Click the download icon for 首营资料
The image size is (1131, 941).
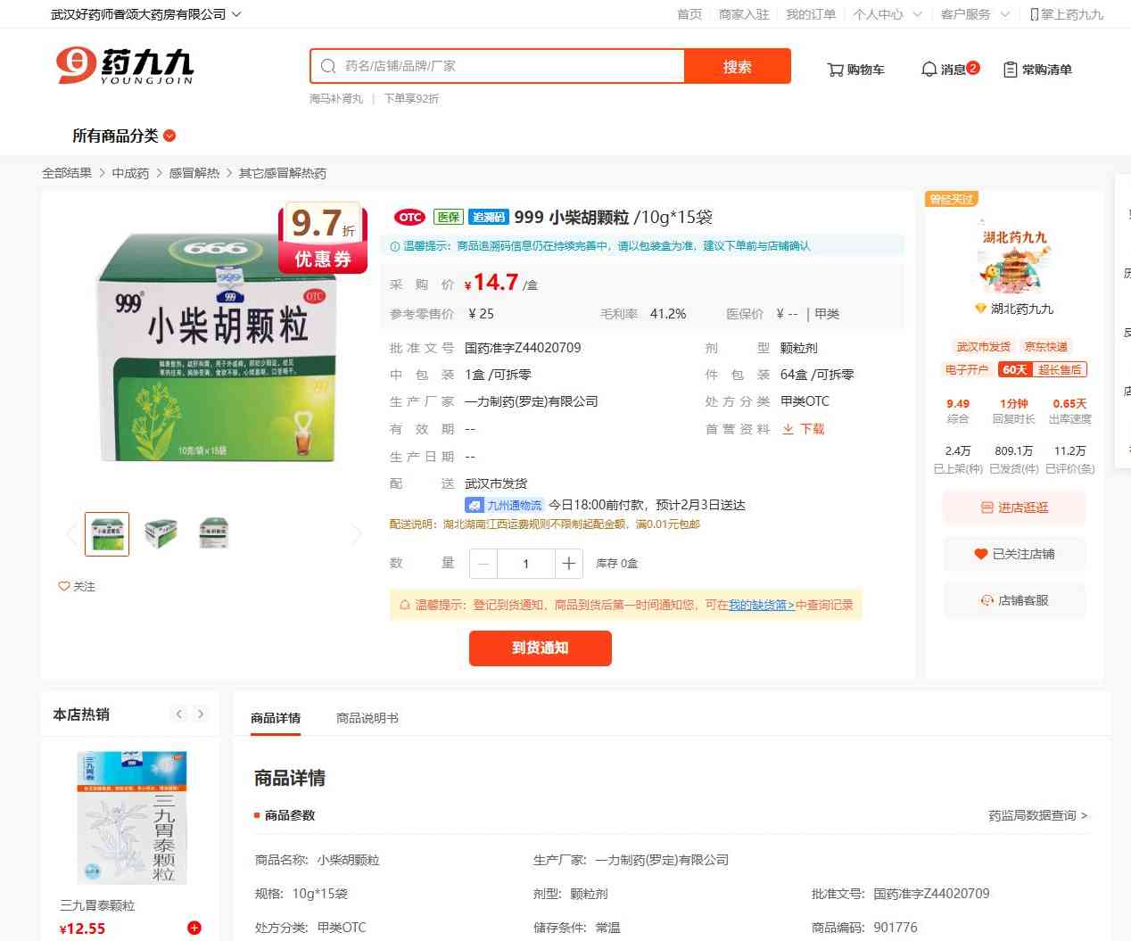[x=788, y=429]
